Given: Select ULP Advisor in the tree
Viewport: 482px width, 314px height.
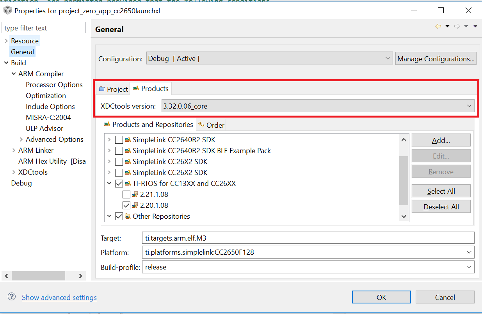Looking at the screenshot, I should 44,128.
